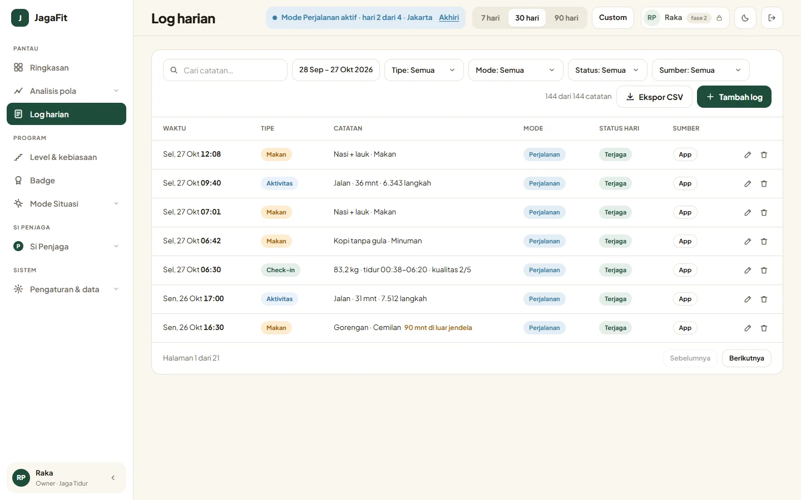The image size is (801, 500).
Task: Edit the 83,2 kg check-in entry
Action: [748, 271]
